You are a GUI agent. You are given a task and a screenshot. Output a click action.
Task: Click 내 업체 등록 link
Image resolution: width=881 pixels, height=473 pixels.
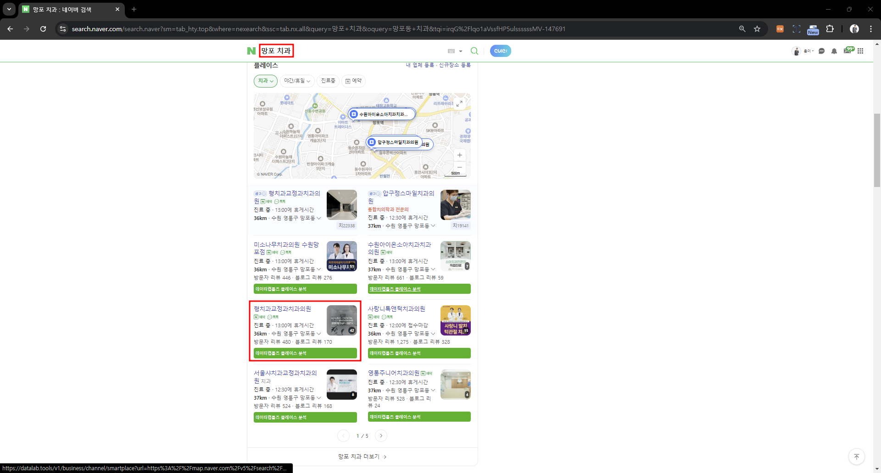(419, 65)
